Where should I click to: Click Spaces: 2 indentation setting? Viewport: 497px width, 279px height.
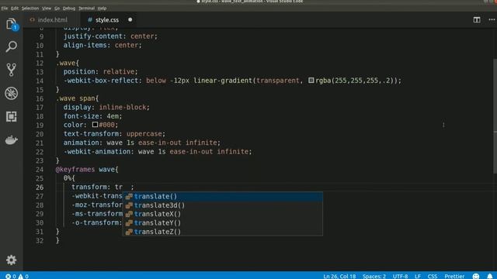[374, 276]
